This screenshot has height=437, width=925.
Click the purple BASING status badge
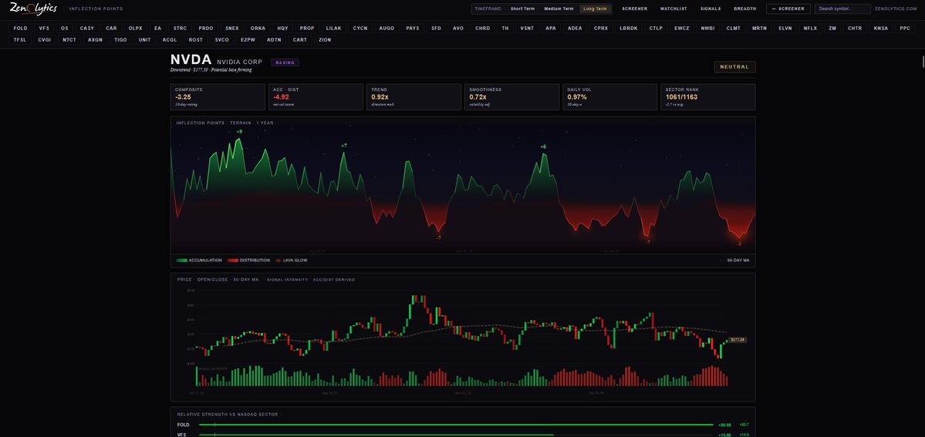click(285, 62)
